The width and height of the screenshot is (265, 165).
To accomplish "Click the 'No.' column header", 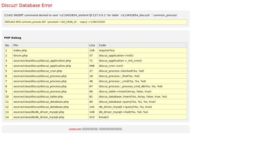I will (x=8, y=45).
